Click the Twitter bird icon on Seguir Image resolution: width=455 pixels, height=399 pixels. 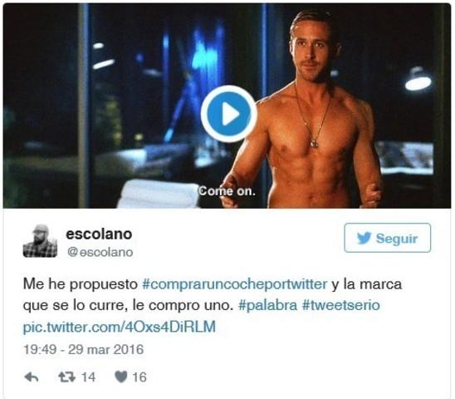pyautogui.click(x=364, y=238)
